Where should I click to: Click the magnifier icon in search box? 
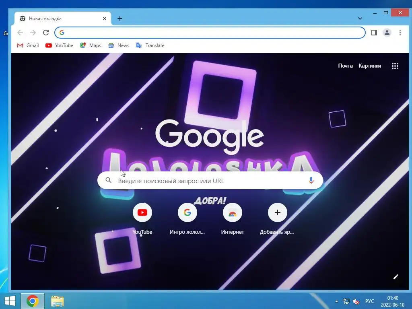click(109, 181)
